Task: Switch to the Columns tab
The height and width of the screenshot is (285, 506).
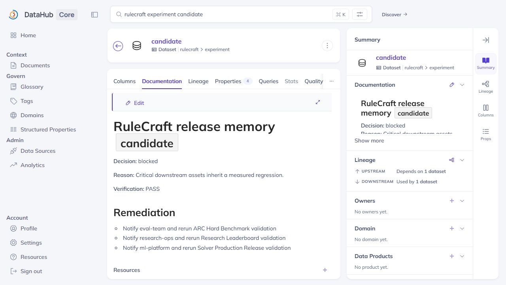Action: 125,81
